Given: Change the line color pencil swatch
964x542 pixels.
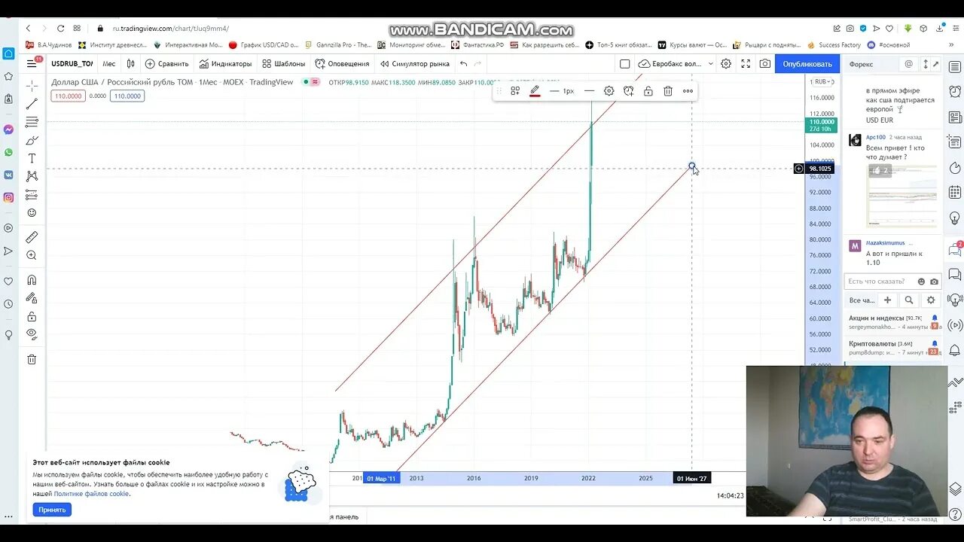Looking at the screenshot, I should [535, 91].
